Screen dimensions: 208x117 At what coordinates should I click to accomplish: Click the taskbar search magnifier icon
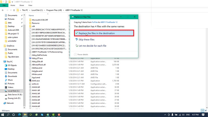8,114
